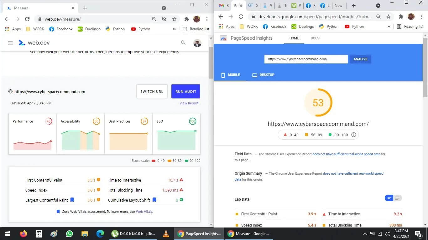Screen dimensions: 428x240
Task: Click the PageSpeed score 53 gauge
Action: coord(318,102)
